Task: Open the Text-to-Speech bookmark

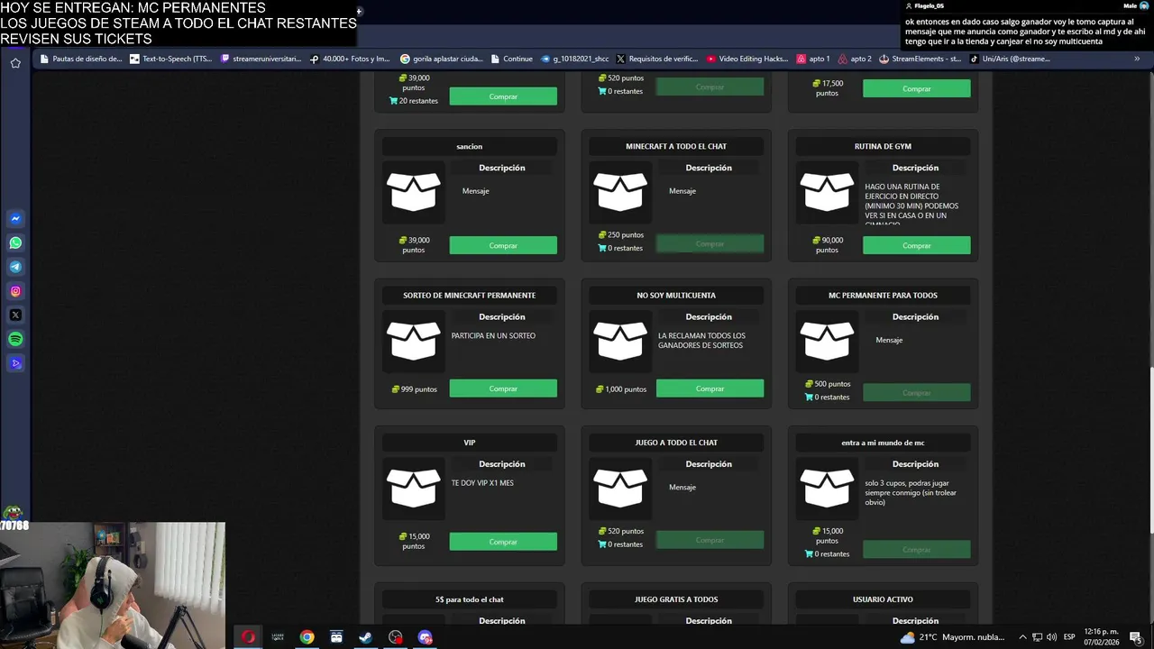Action: pyautogui.click(x=171, y=59)
